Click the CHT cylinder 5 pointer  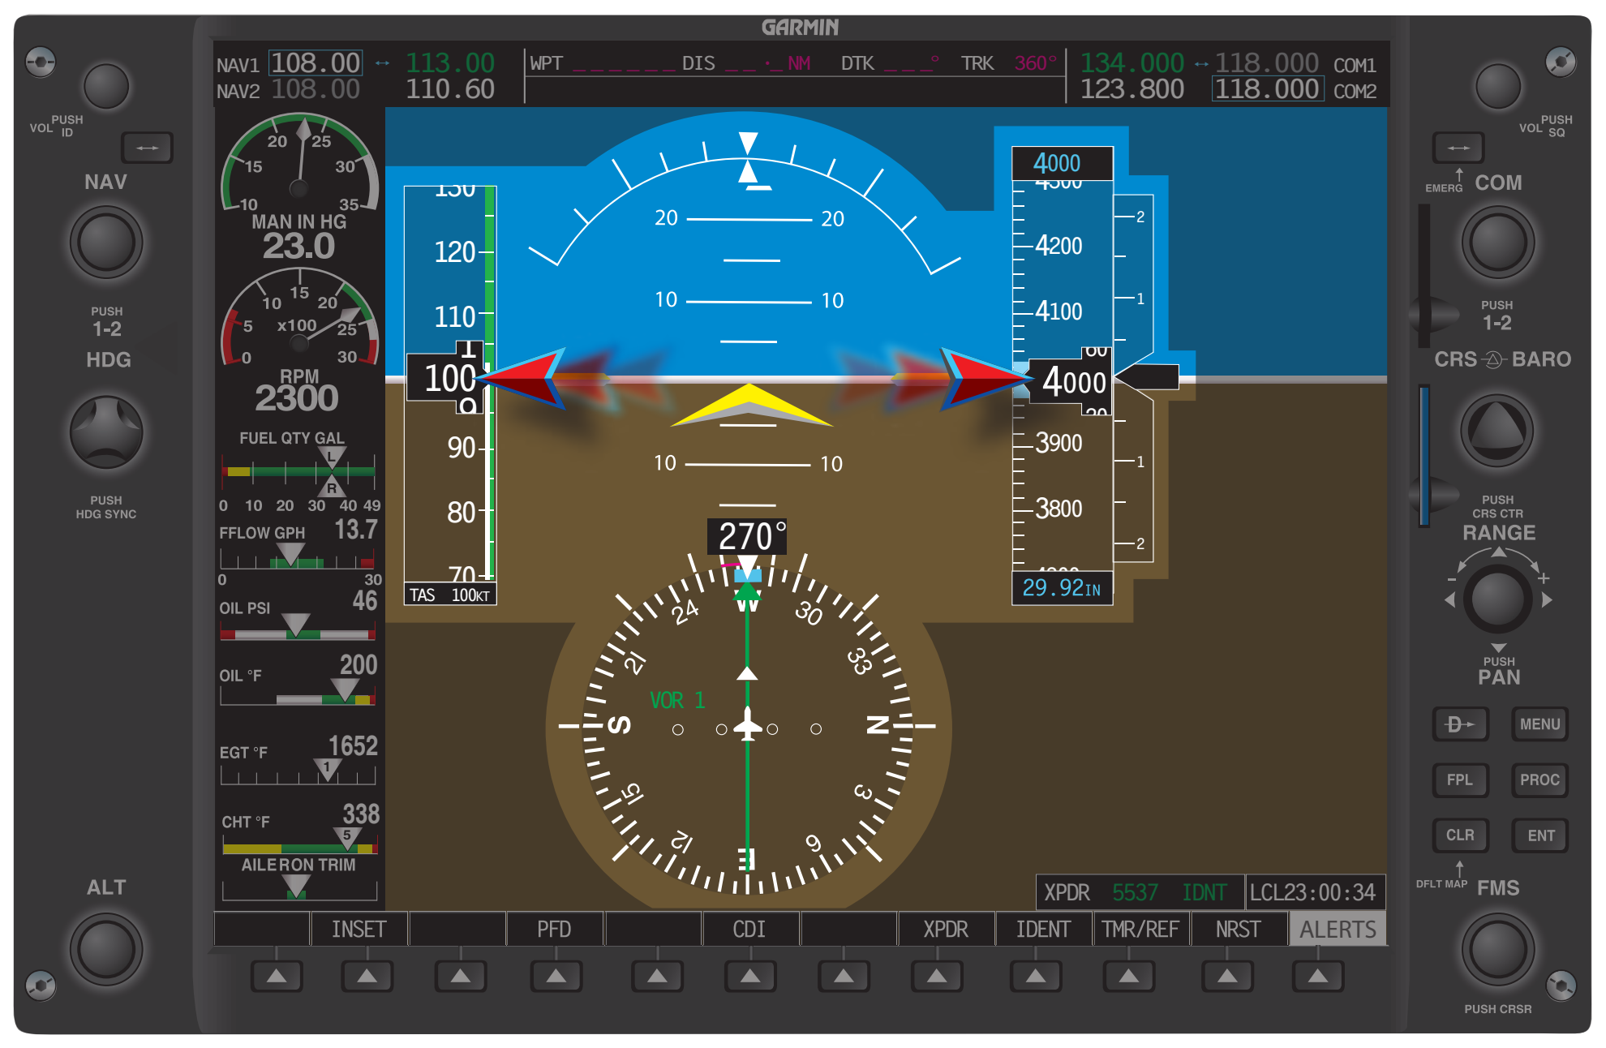pos(347,838)
